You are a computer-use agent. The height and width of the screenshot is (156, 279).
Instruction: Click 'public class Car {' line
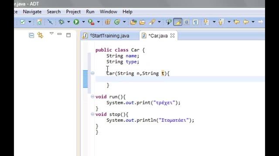point(120,50)
